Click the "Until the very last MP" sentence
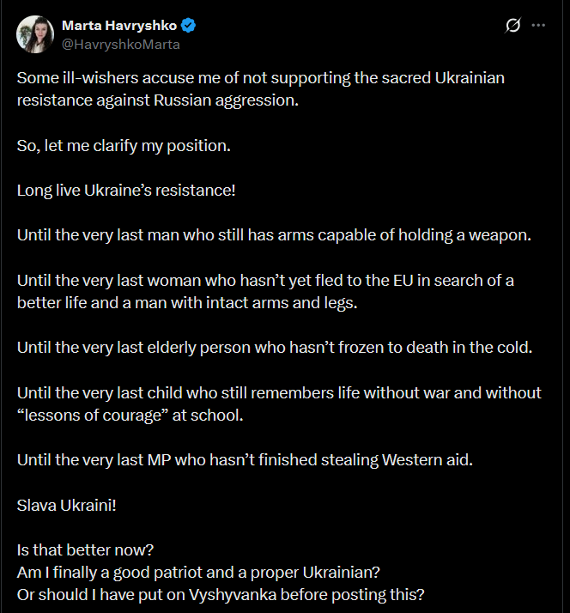The image size is (570, 613). pyautogui.click(x=245, y=459)
